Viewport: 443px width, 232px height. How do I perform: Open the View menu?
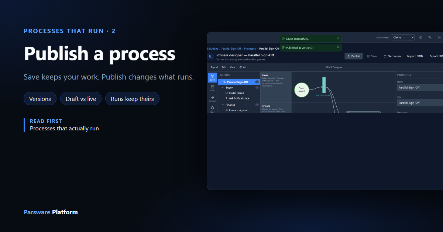[233, 67]
